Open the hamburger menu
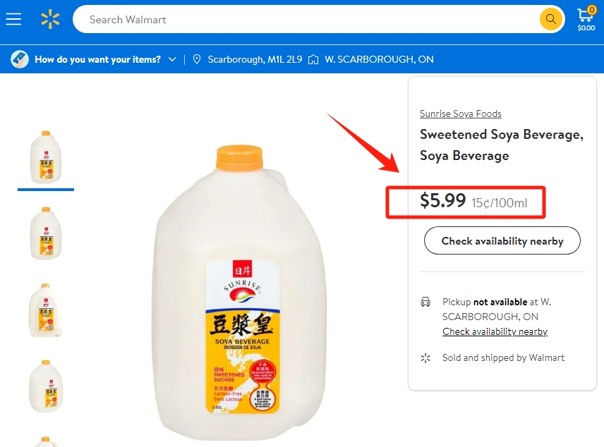 pyautogui.click(x=13, y=19)
